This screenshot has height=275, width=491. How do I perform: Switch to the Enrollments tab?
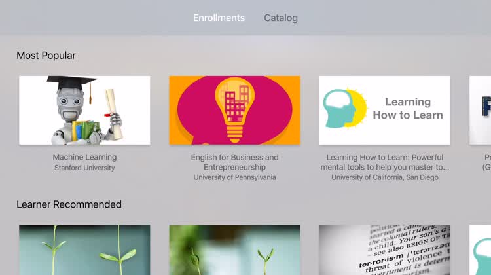pyautogui.click(x=219, y=18)
